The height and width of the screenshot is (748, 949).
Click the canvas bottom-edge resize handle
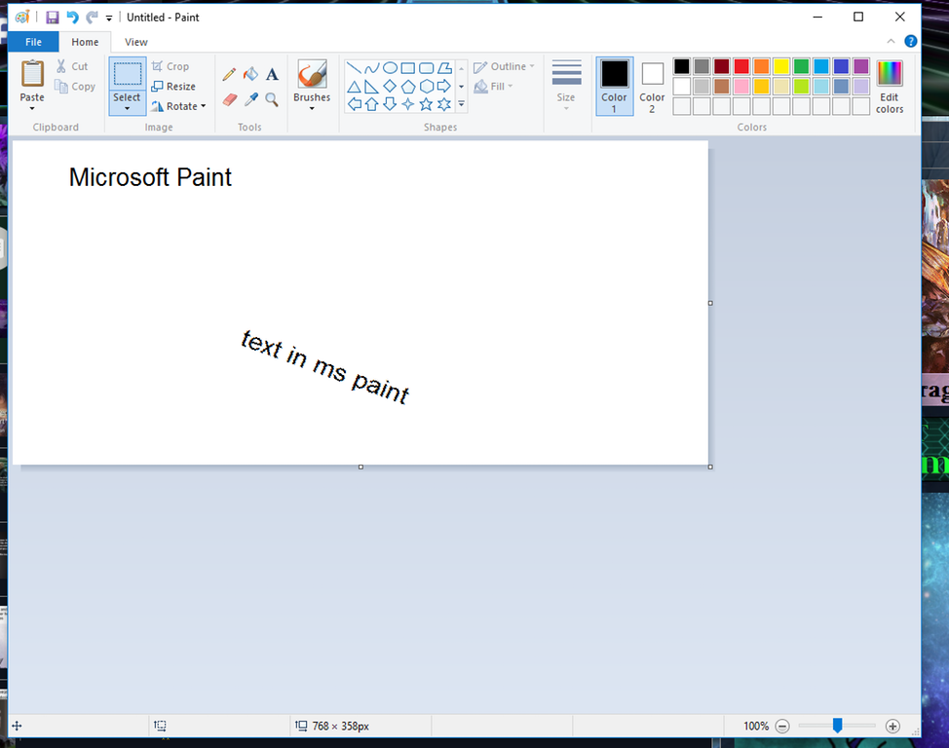pyautogui.click(x=361, y=467)
